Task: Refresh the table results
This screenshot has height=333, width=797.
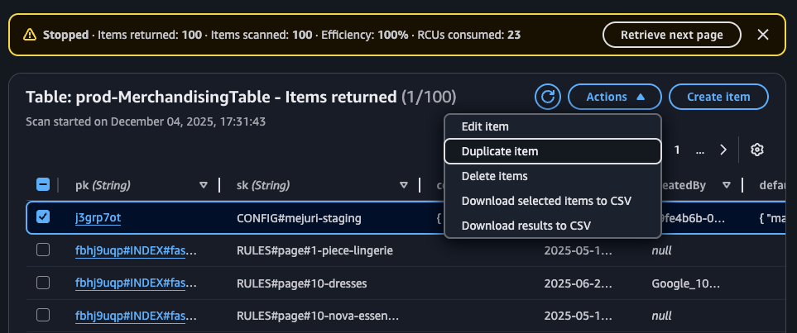Action: pos(547,97)
